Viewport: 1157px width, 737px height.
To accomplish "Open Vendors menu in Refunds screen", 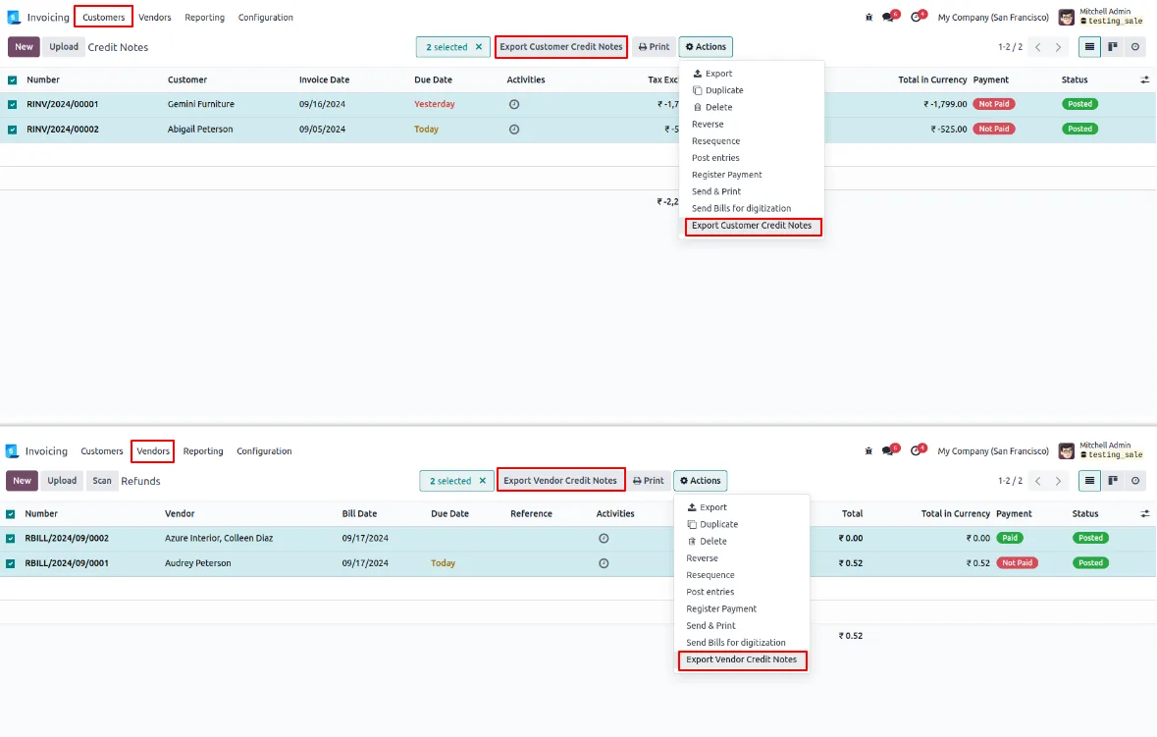I will [153, 450].
